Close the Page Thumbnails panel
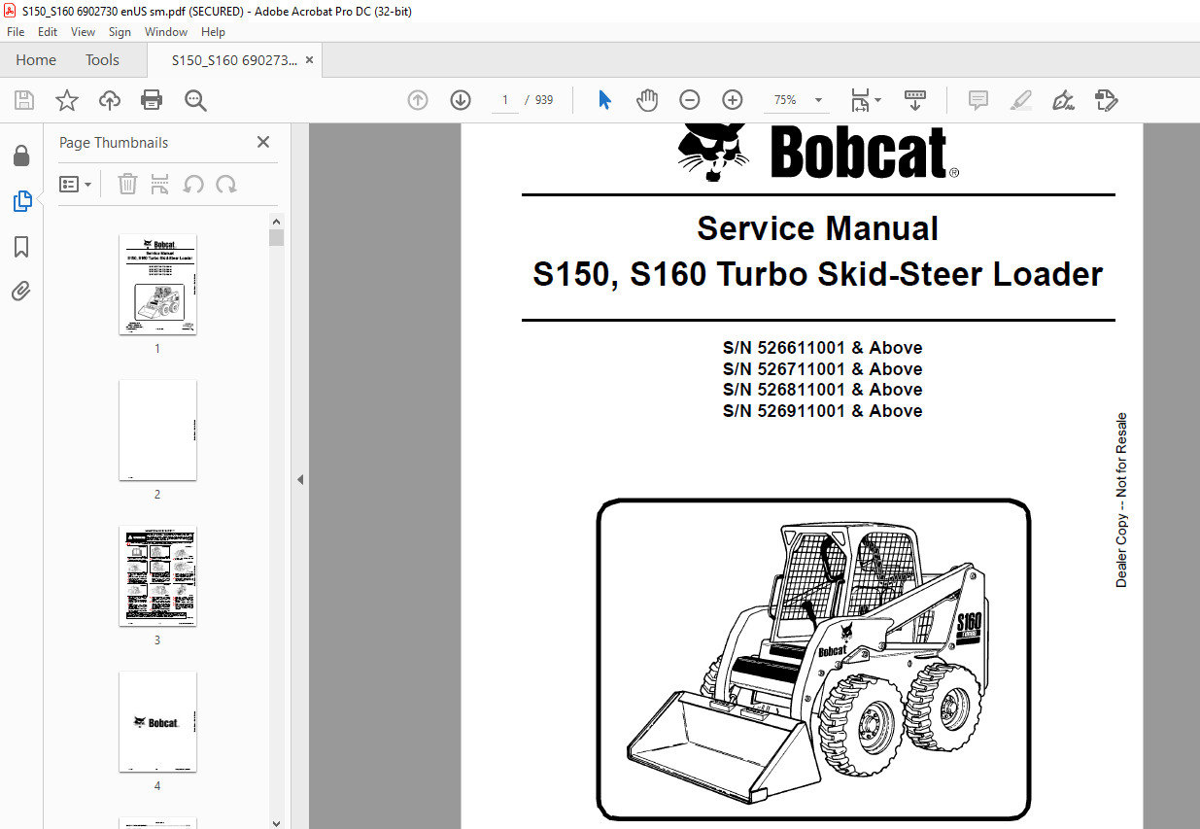 (263, 142)
